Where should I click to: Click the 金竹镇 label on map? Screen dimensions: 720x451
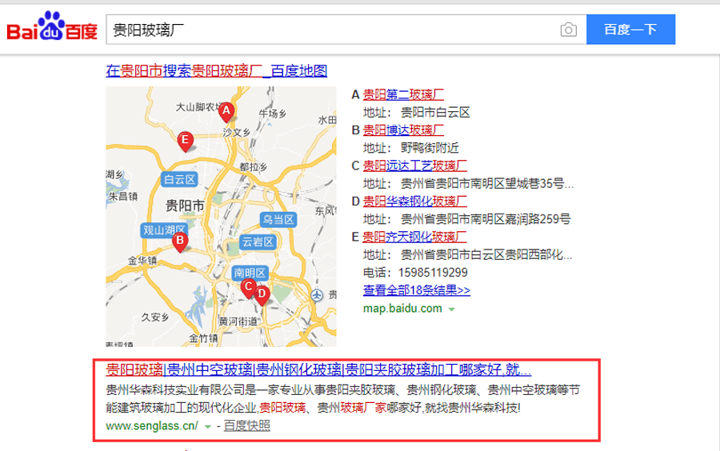click(203, 338)
